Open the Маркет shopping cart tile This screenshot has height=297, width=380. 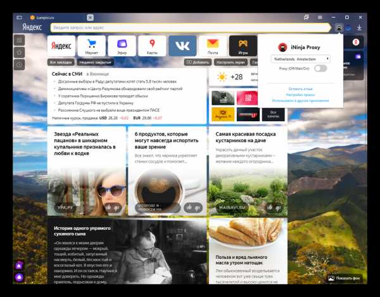92,46
